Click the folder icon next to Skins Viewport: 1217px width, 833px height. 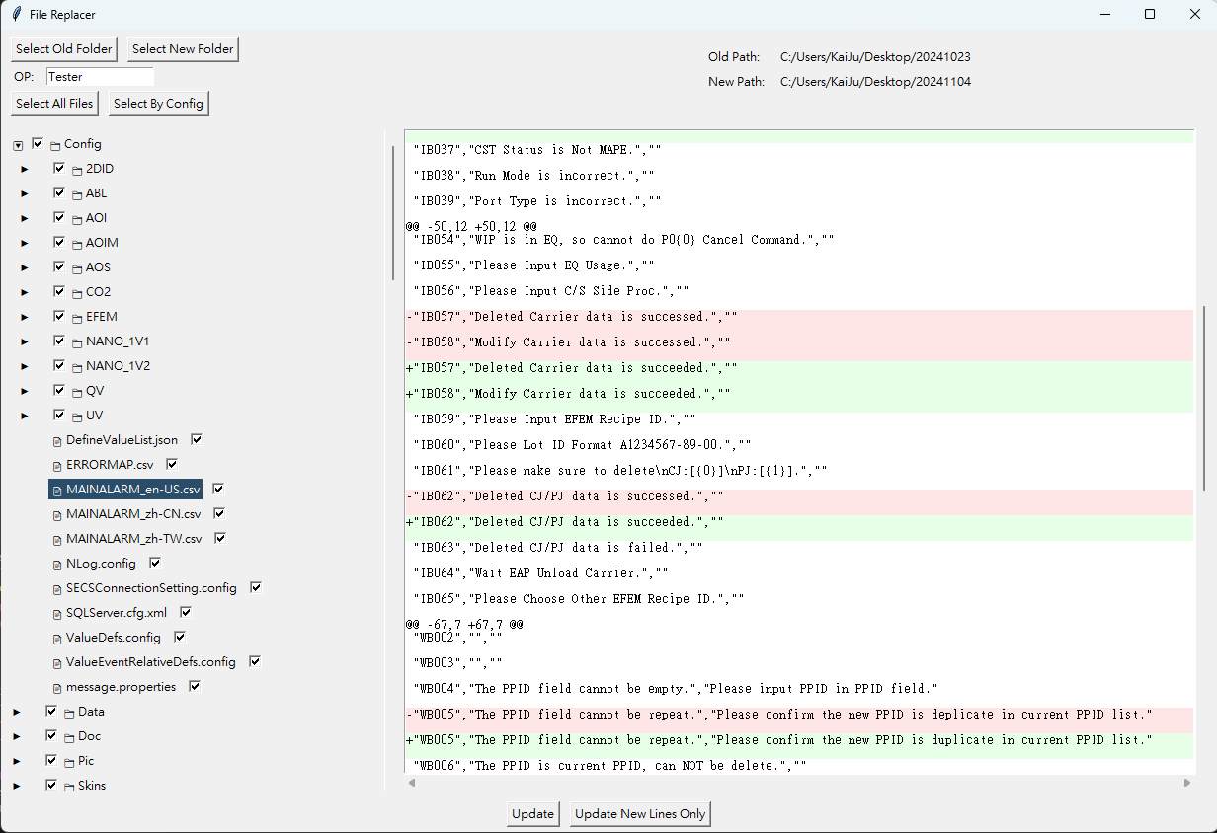click(68, 785)
